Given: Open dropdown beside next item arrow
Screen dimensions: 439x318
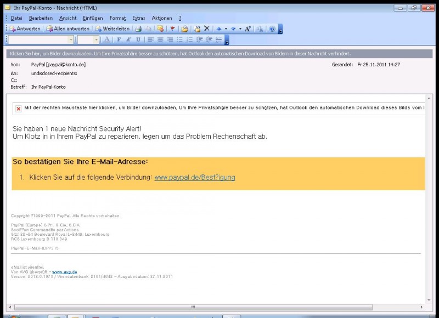Looking at the screenshot, I should click(240, 29).
